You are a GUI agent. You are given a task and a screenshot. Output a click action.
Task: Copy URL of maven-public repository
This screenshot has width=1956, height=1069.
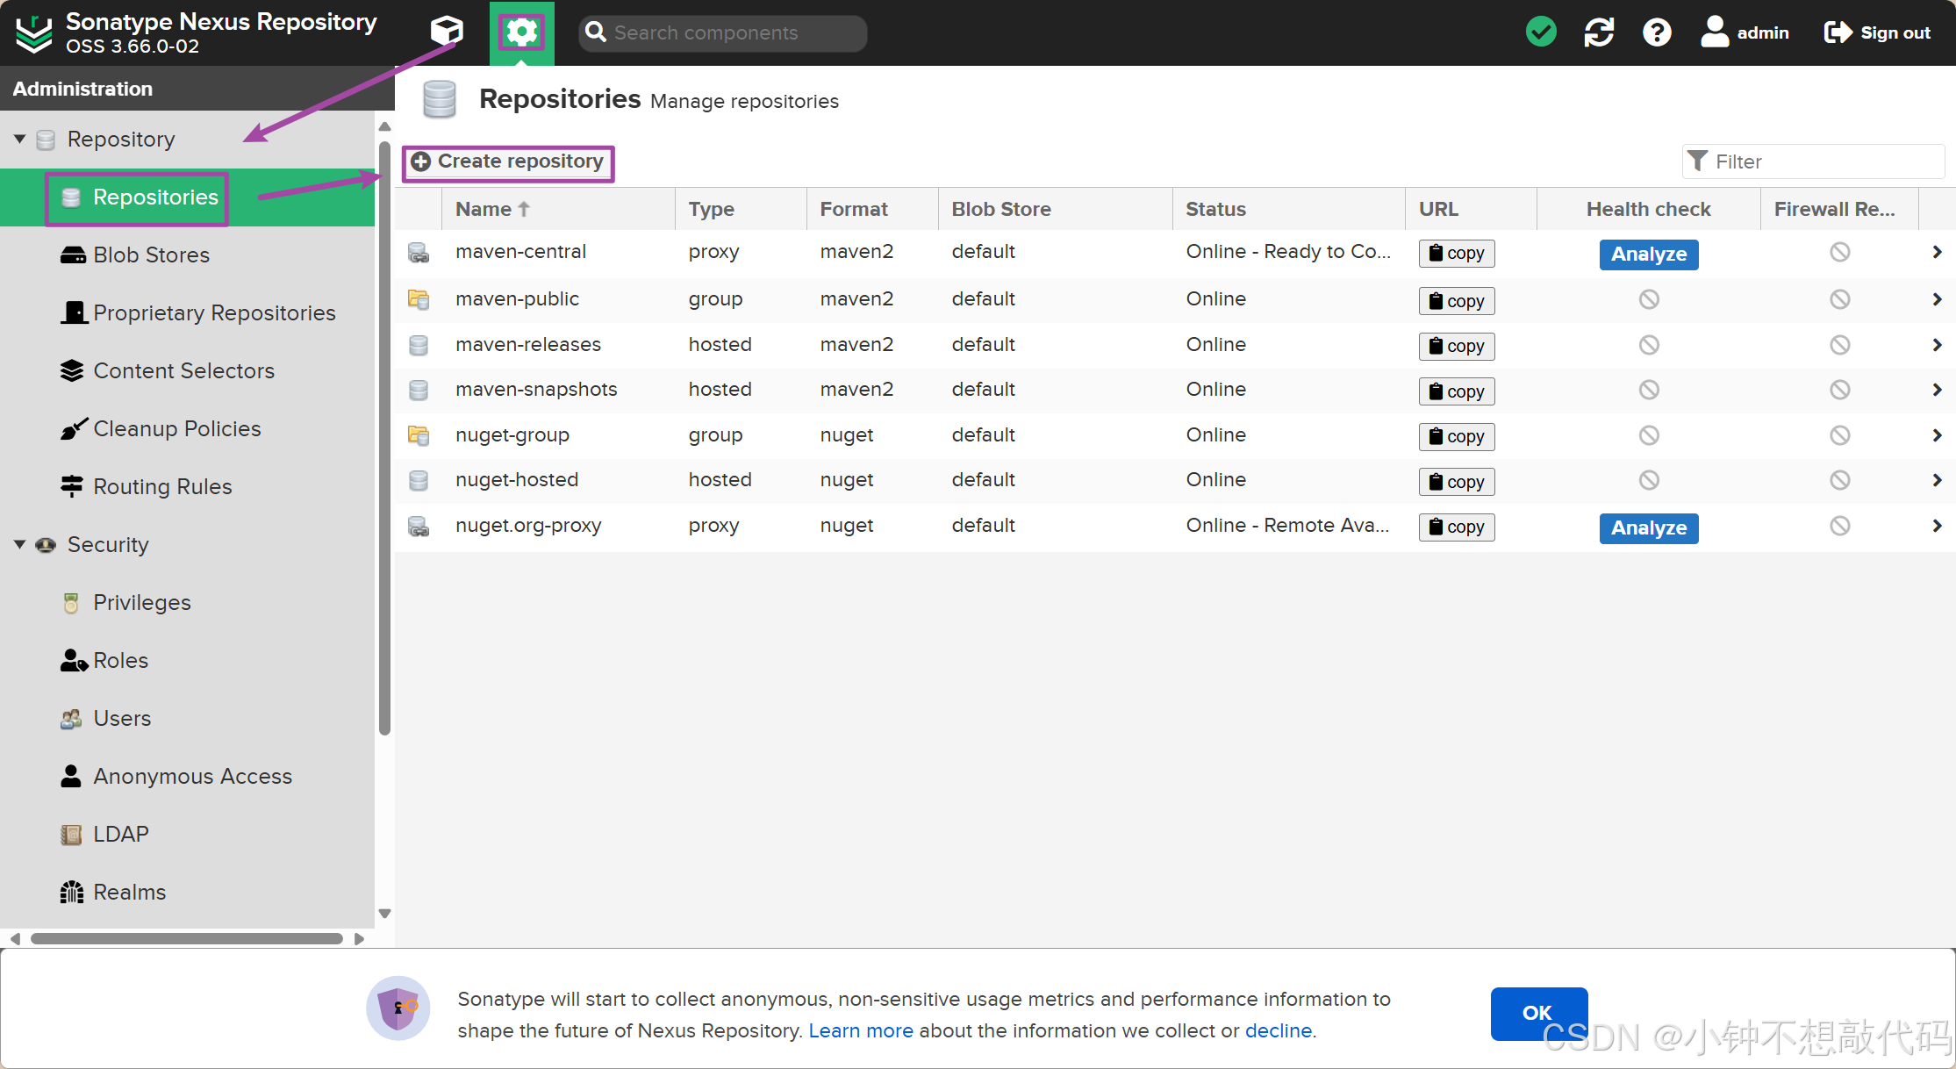pyautogui.click(x=1457, y=301)
